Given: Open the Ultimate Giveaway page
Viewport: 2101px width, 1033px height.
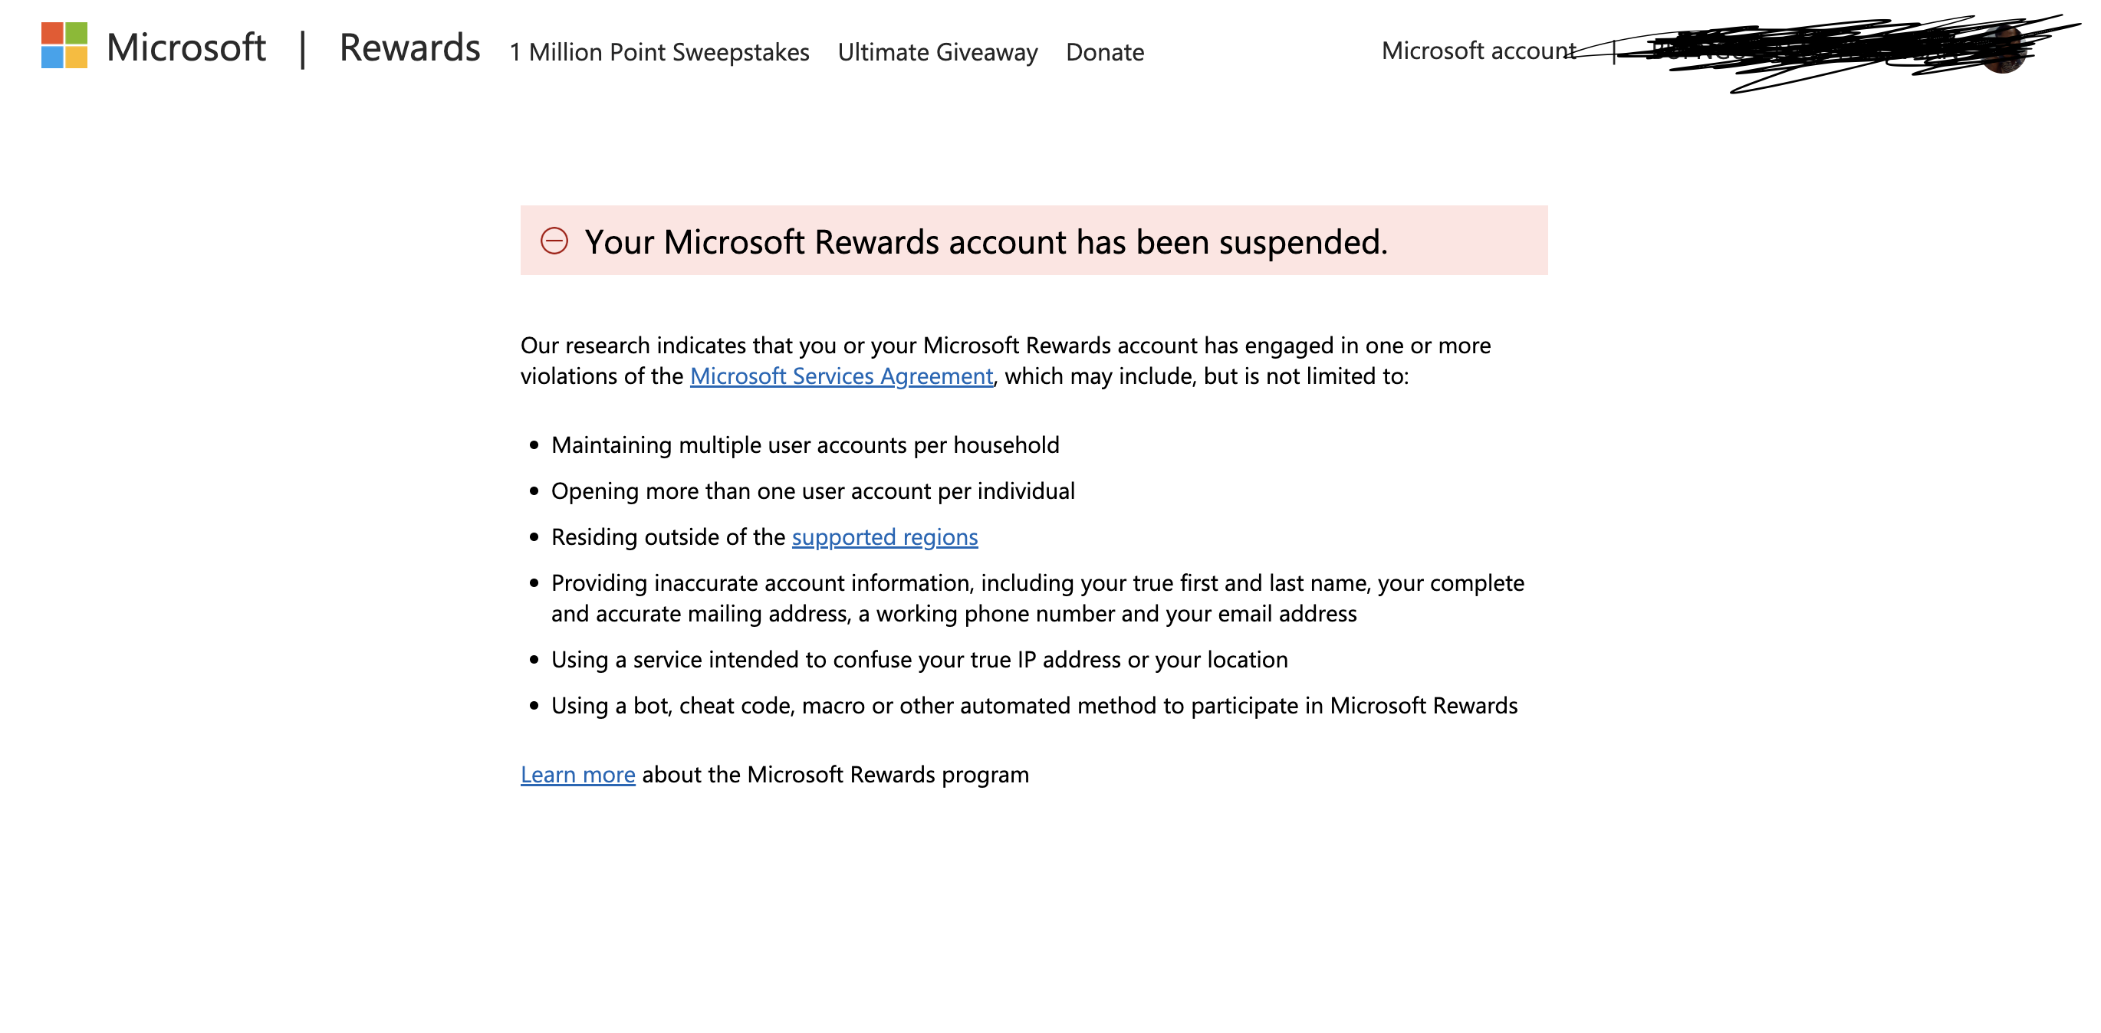Looking at the screenshot, I should point(937,51).
